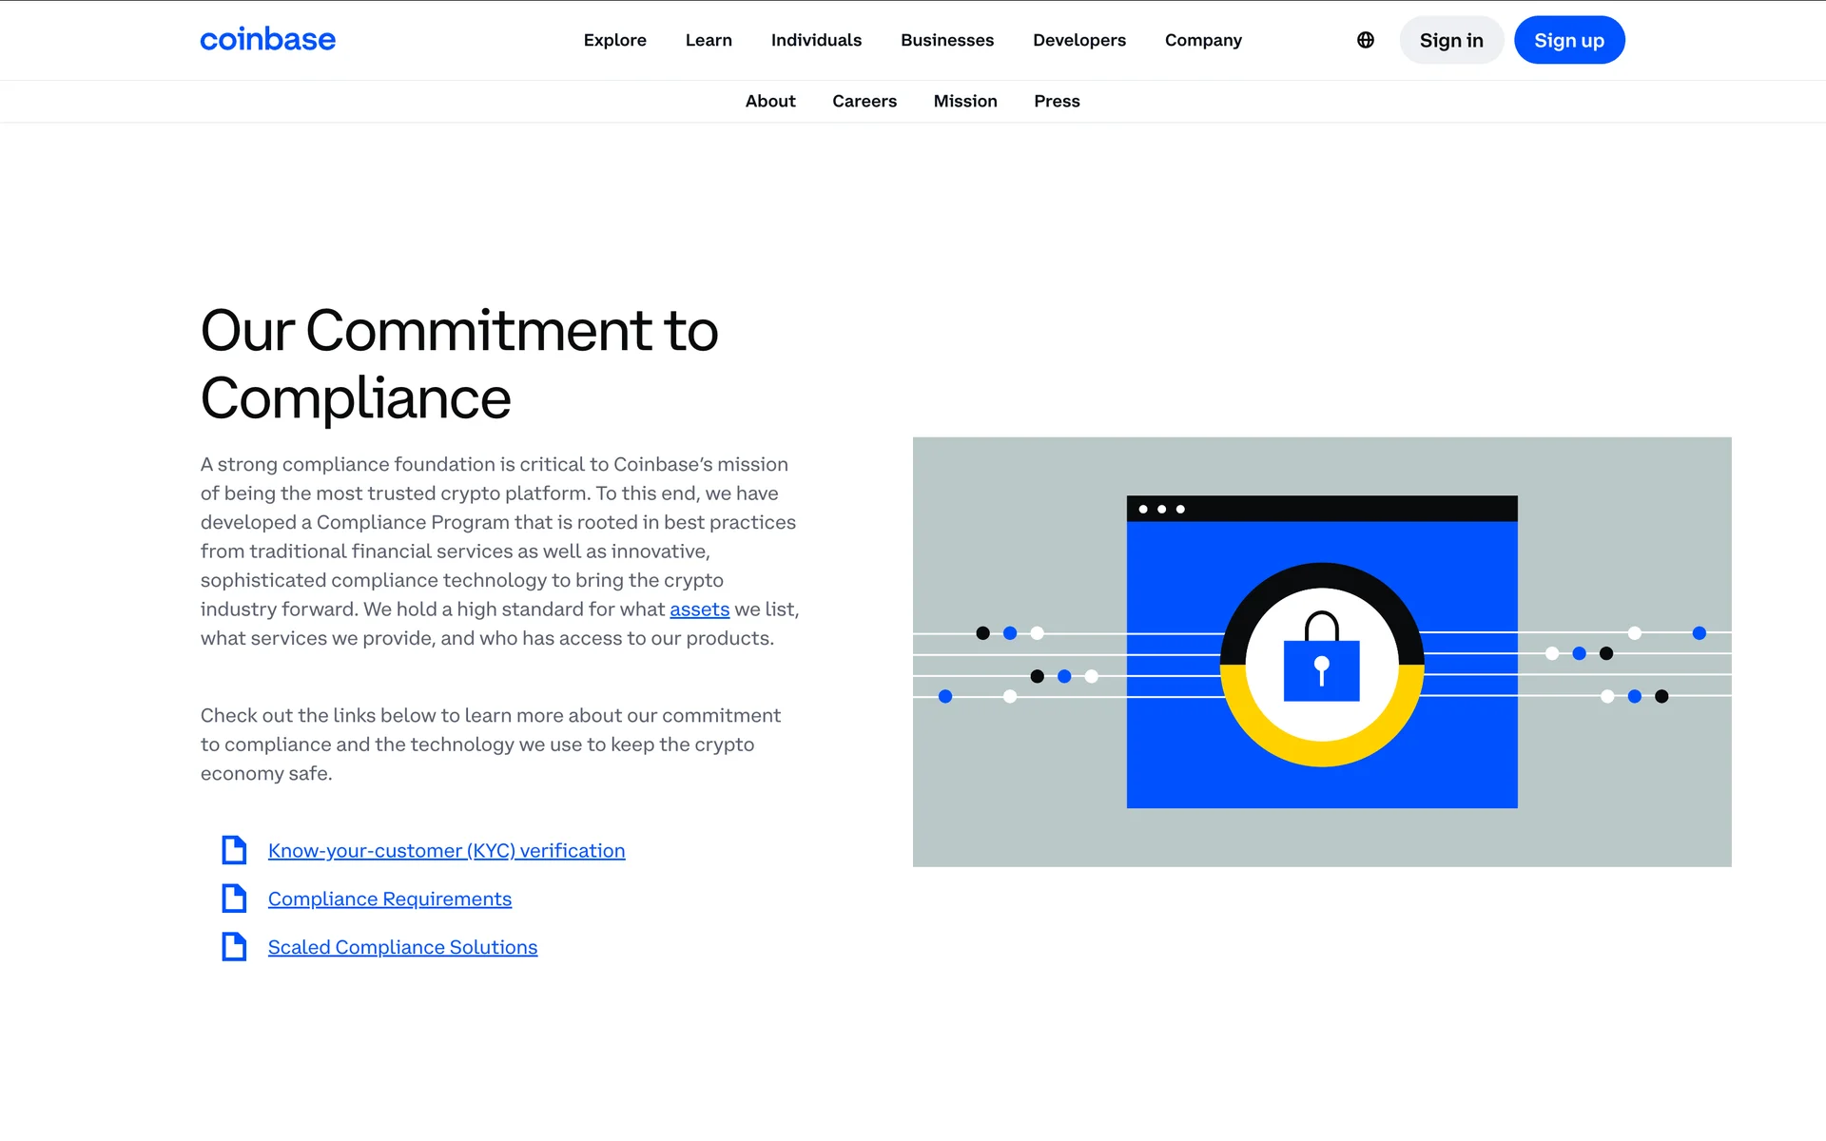Open the Explore menu
The width and height of the screenshot is (1826, 1141).
(x=614, y=40)
